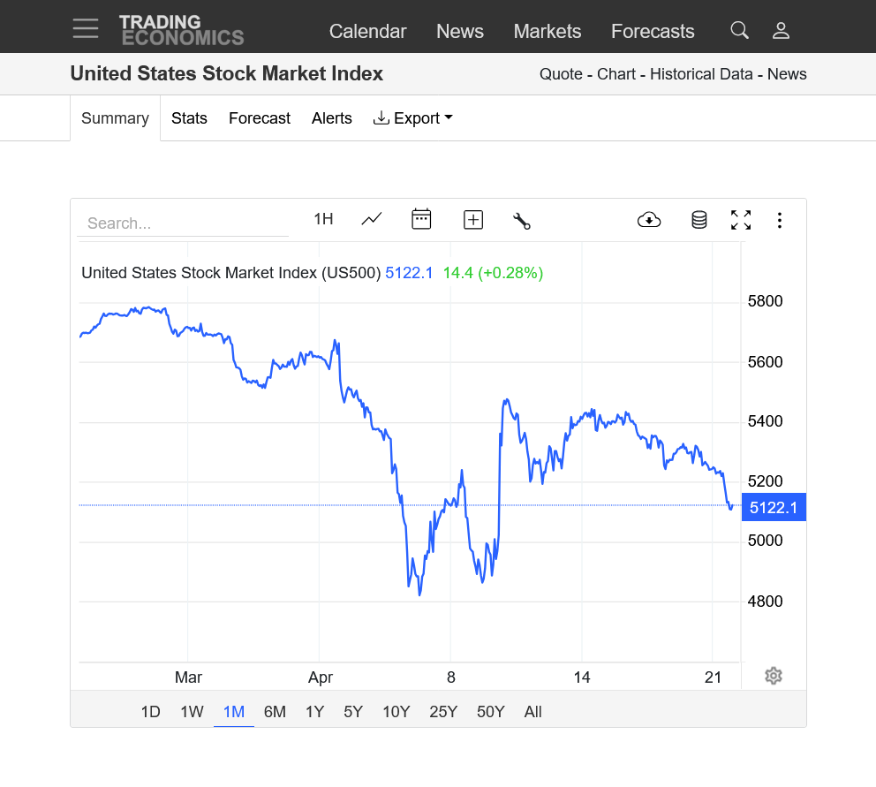This screenshot has width=876, height=787.
Task: Expand the Export dropdown
Action: click(x=413, y=118)
